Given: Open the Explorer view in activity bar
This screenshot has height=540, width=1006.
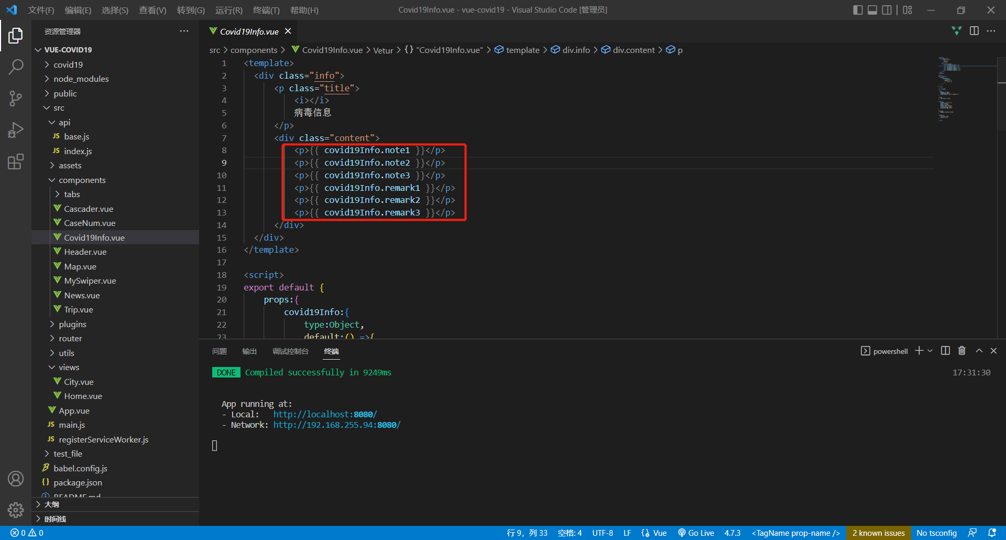Looking at the screenshot, I should pos(16,36).
